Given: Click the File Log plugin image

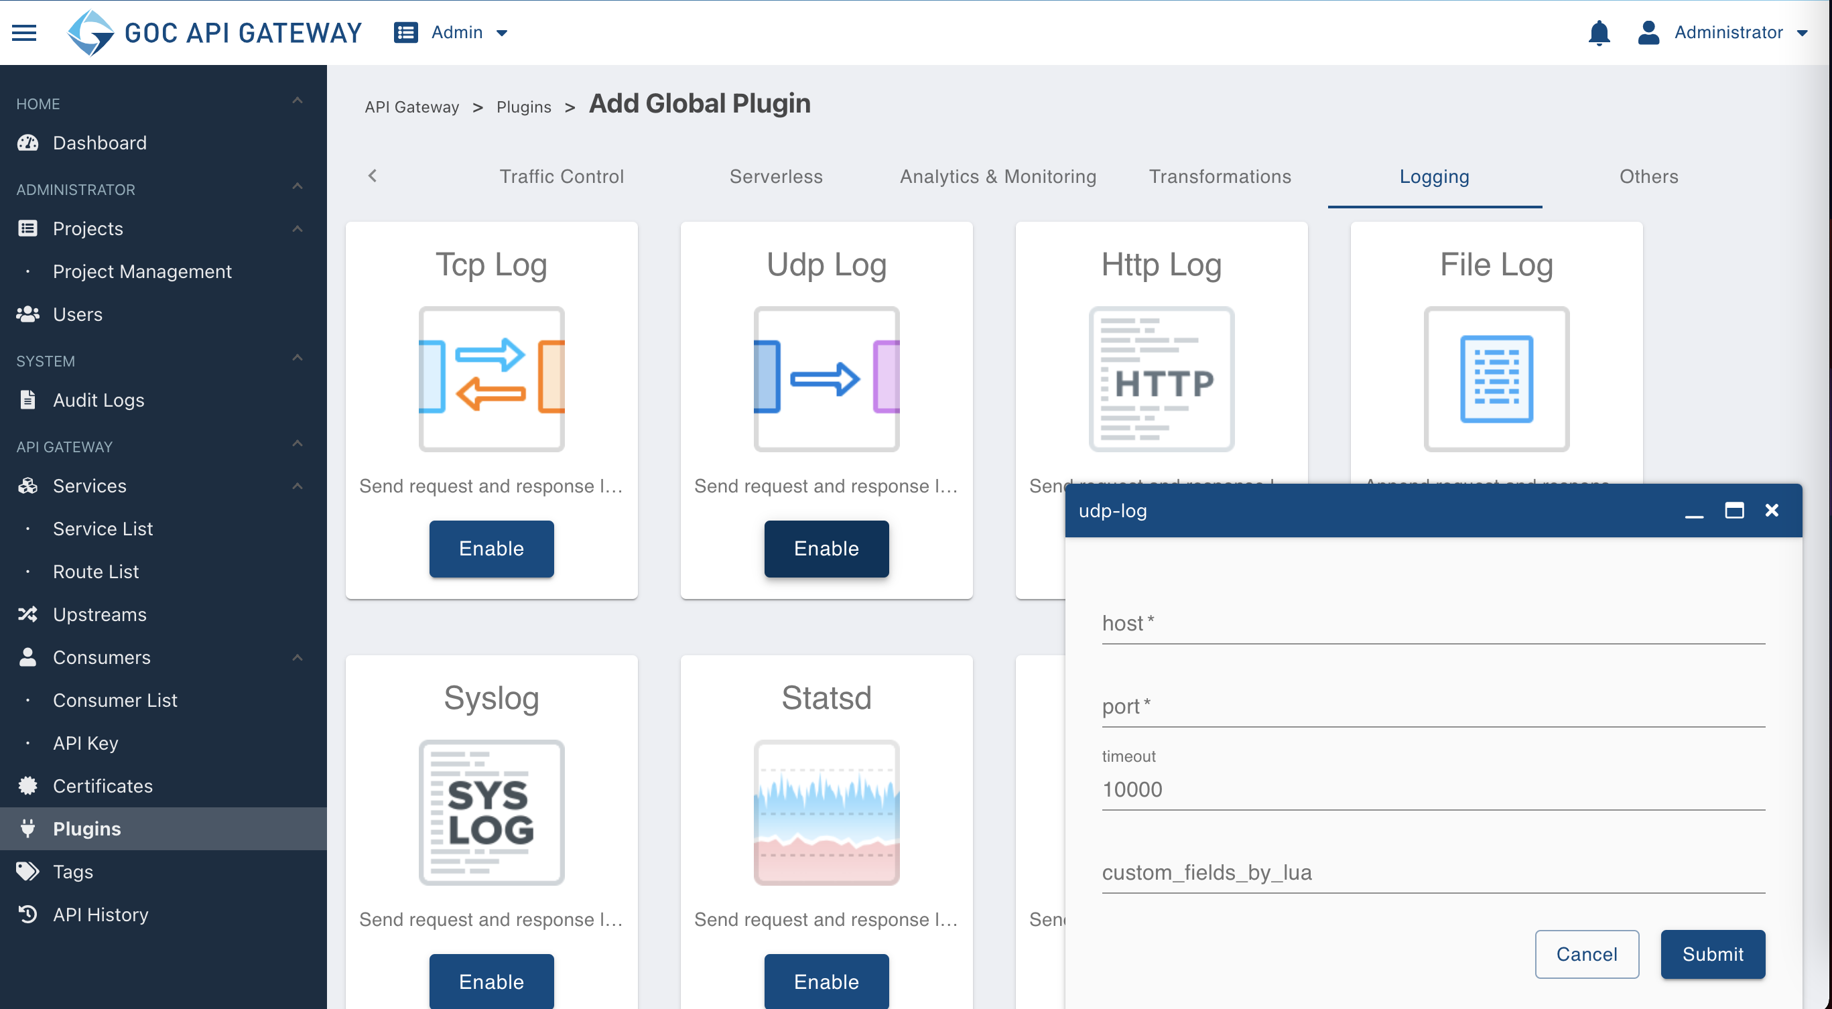Looking at the screenshot, I should tap(1496, 379).
